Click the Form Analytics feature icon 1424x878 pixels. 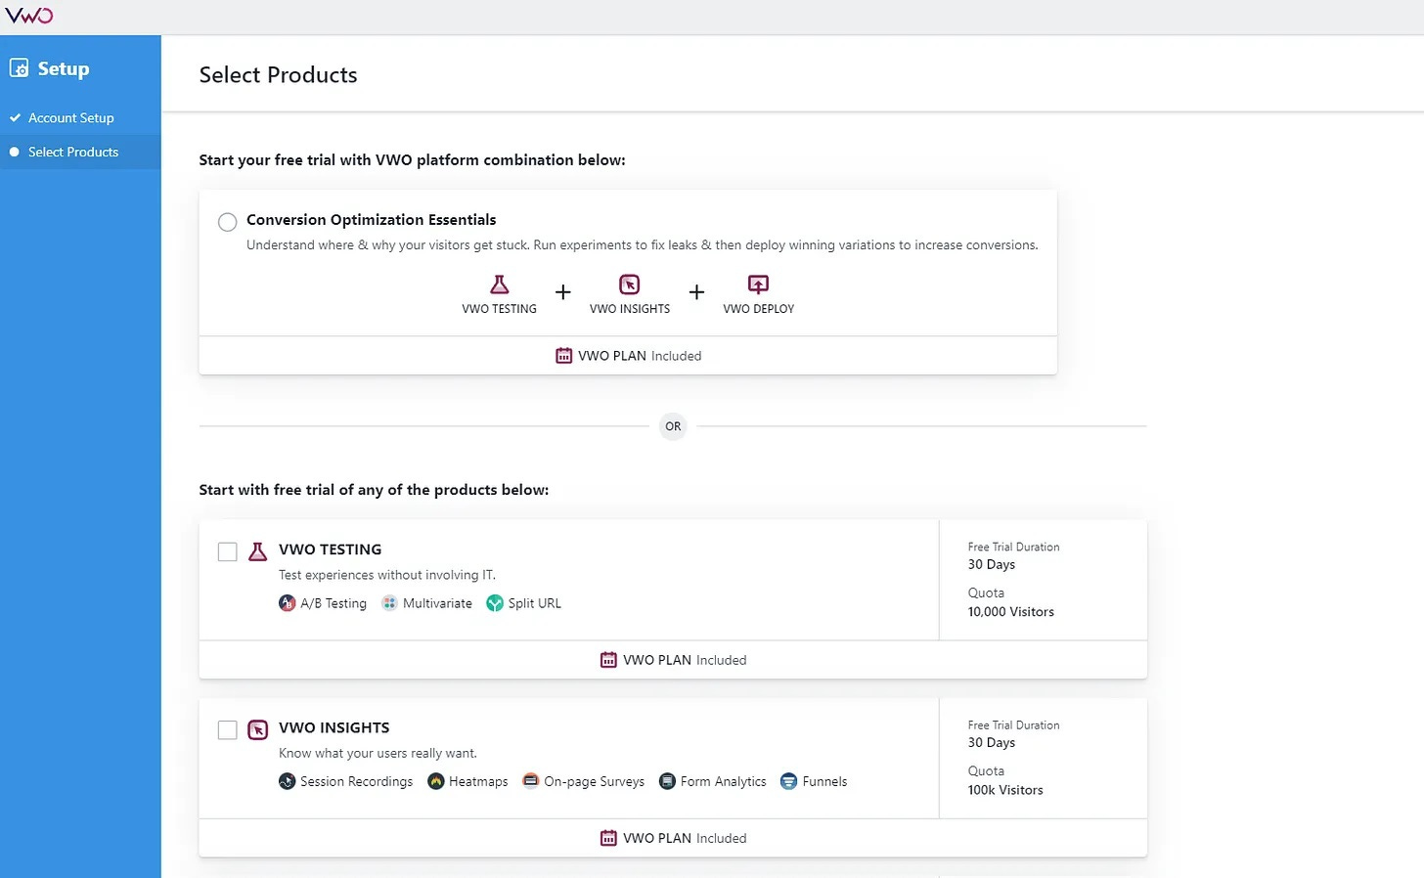click(667, 781)
